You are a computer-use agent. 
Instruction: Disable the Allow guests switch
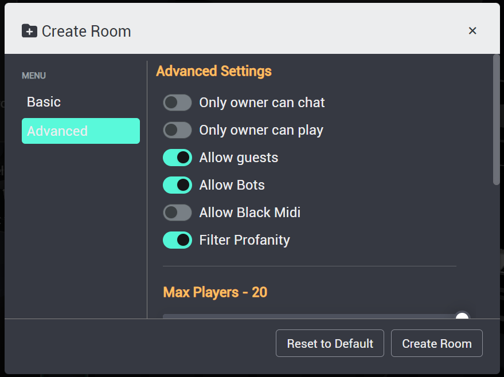[x=177, y=158]
